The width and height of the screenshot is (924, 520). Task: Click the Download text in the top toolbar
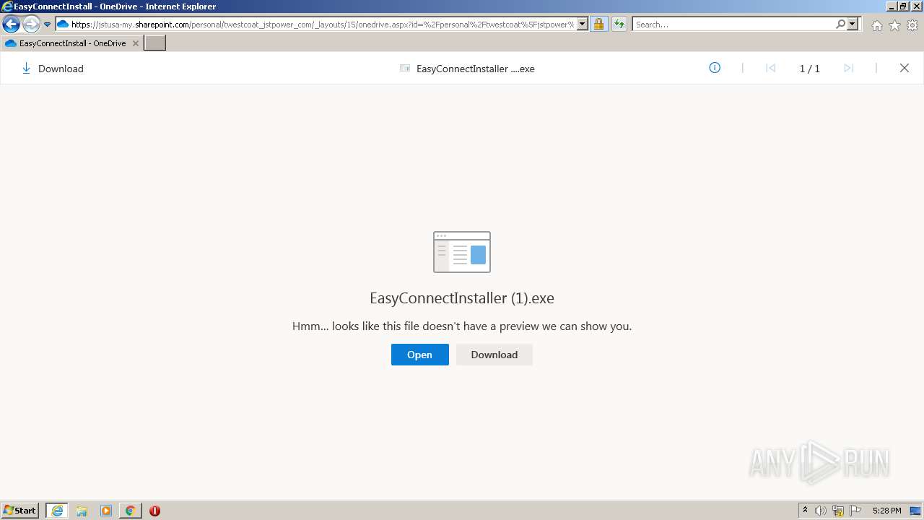pos(61,69)
